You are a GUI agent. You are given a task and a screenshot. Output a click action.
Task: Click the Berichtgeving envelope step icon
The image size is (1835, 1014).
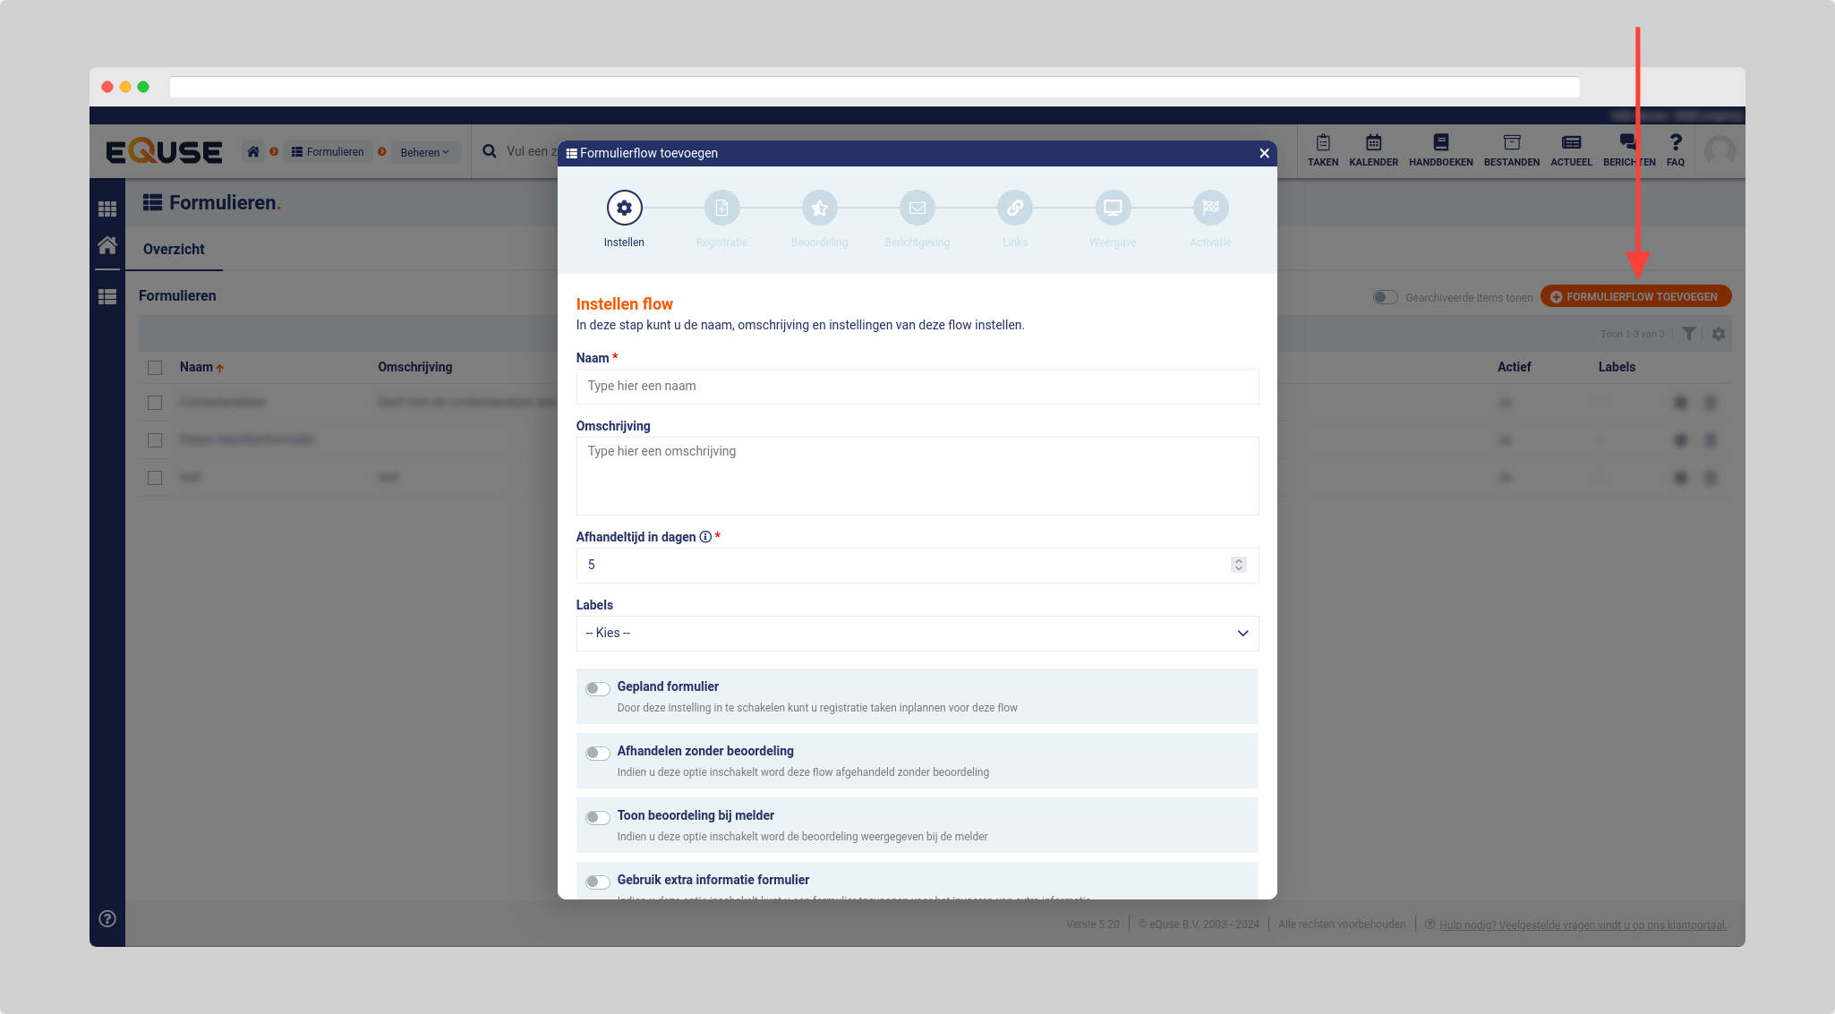(x=917, y=208)
